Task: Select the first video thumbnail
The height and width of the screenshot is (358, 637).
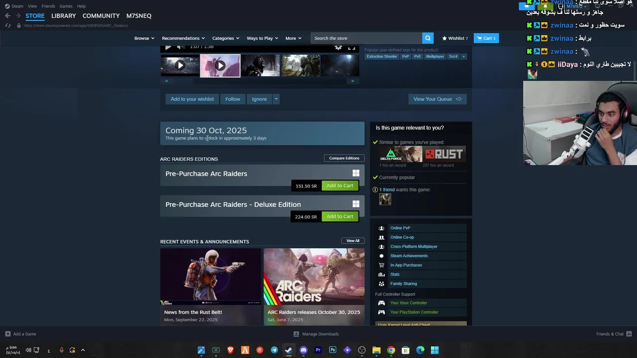Action: [x=180, y=66]
